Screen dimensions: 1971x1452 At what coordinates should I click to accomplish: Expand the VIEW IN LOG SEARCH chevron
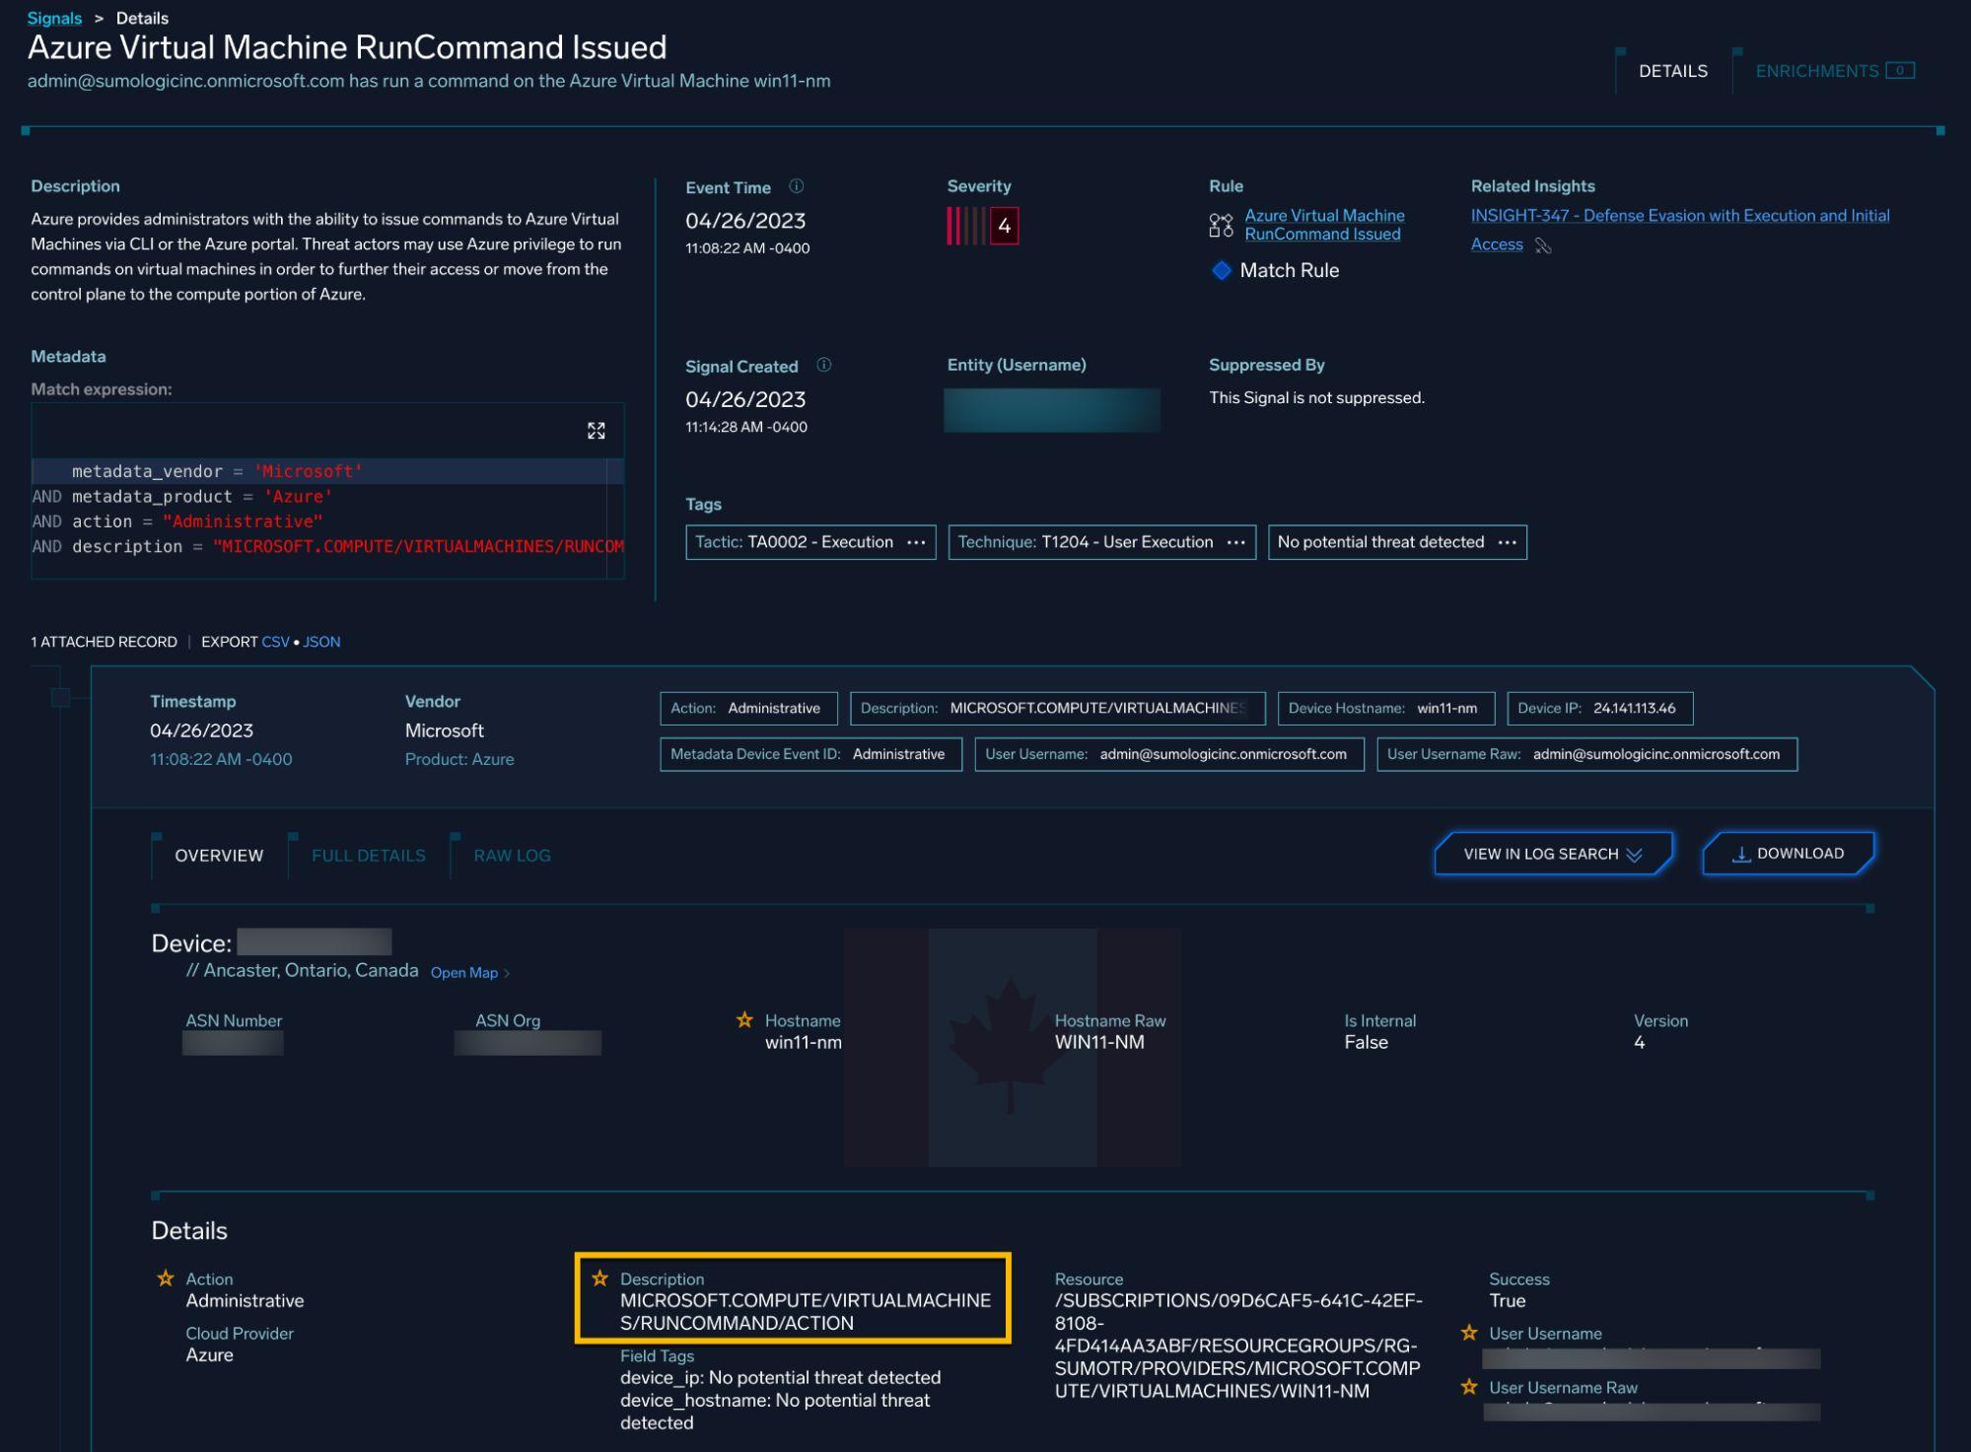1636,856
